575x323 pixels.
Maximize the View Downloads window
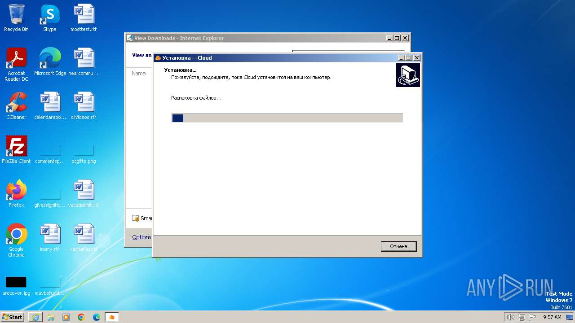(397, 38)
